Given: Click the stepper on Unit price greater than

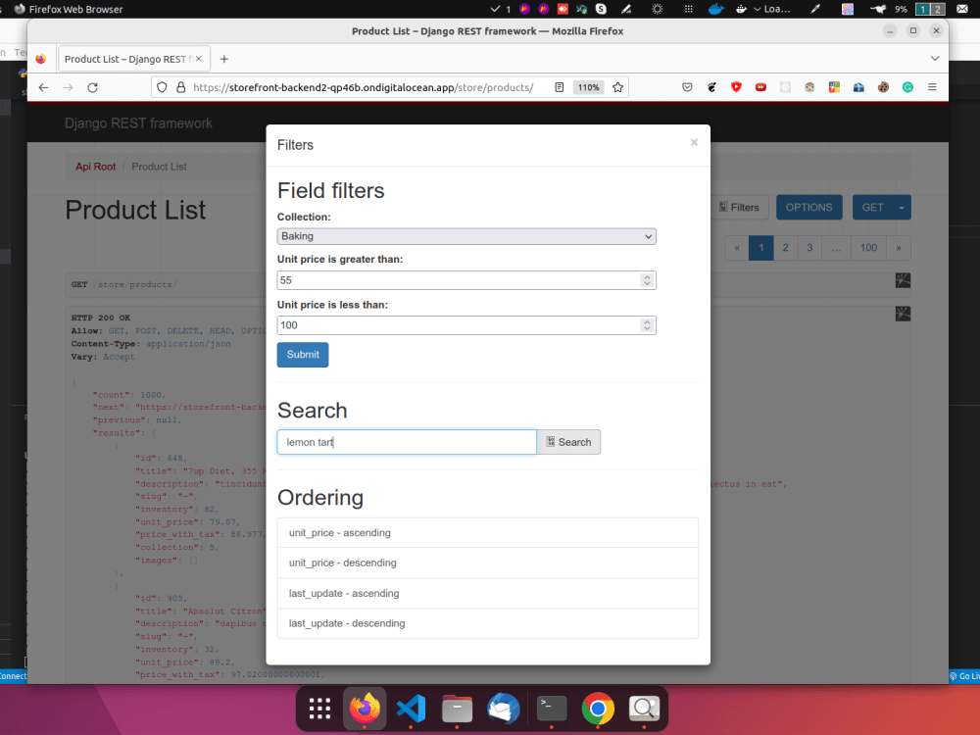Looking at the screenshot, I should point(647,280).
